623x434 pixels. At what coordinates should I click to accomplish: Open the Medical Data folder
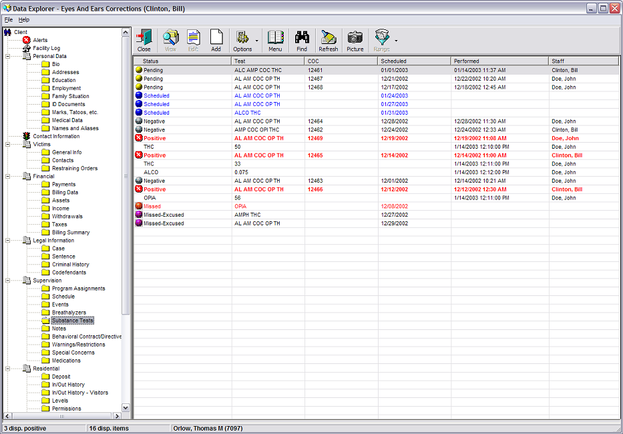(x=67, y=120)
